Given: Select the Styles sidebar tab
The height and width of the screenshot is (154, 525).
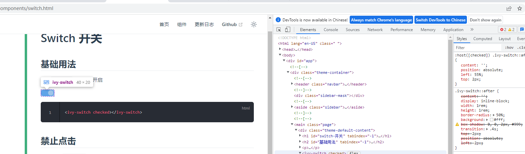Looking at the screenshot, I should [462, 39].
